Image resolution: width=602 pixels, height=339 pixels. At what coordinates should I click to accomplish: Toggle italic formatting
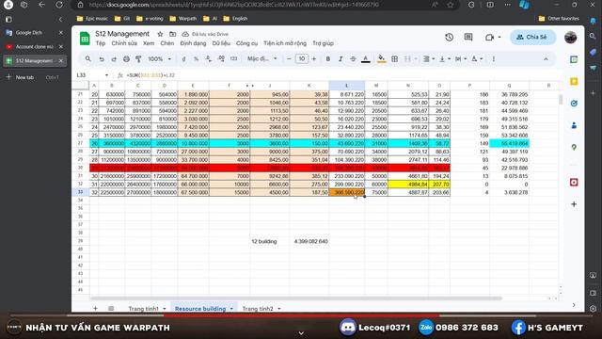341,59
